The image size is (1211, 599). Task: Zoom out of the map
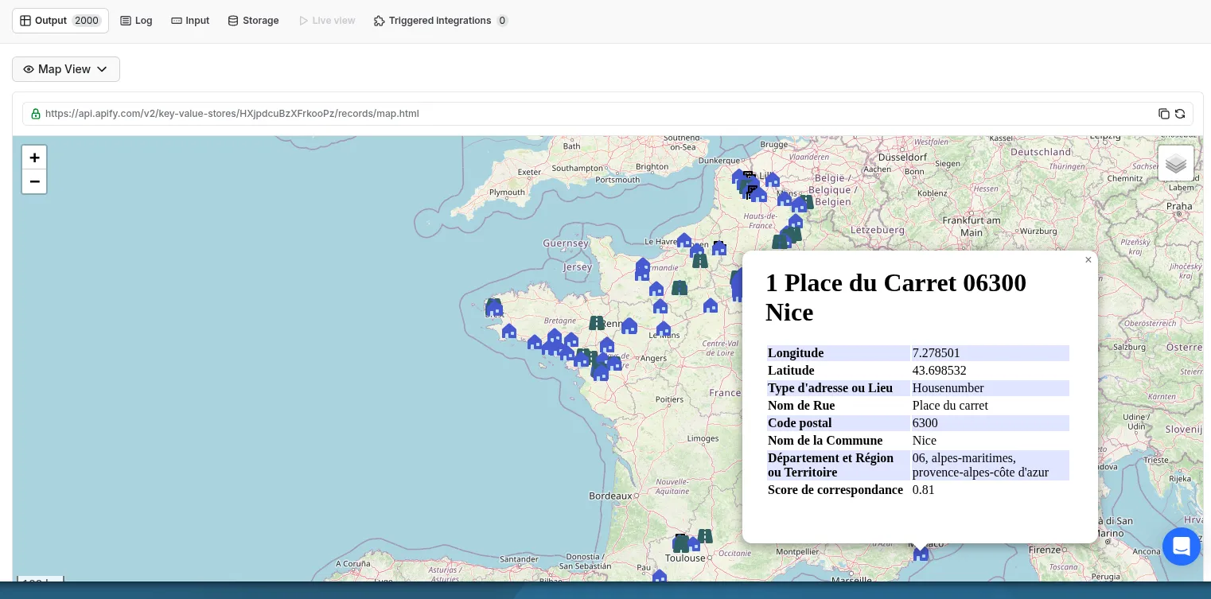point(34,181)
